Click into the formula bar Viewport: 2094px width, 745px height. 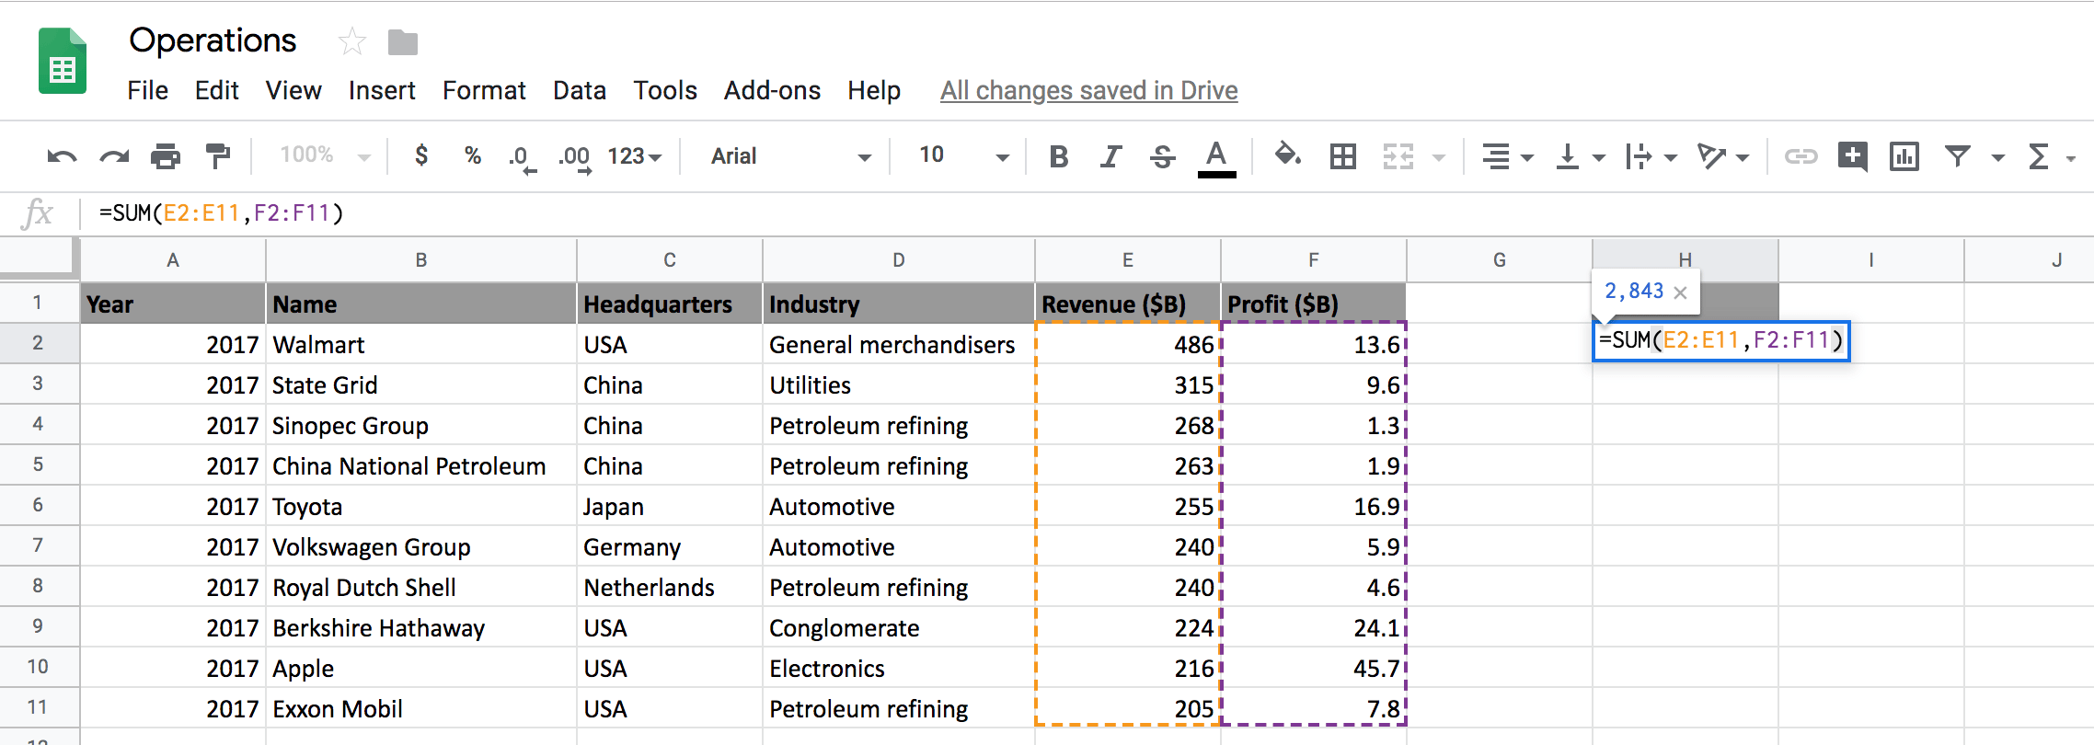1086,213
